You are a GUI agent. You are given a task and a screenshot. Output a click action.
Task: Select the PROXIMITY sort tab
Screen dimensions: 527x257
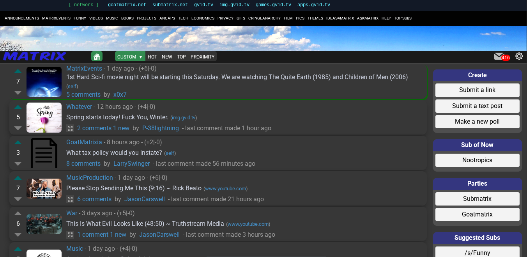click(202, 57)
